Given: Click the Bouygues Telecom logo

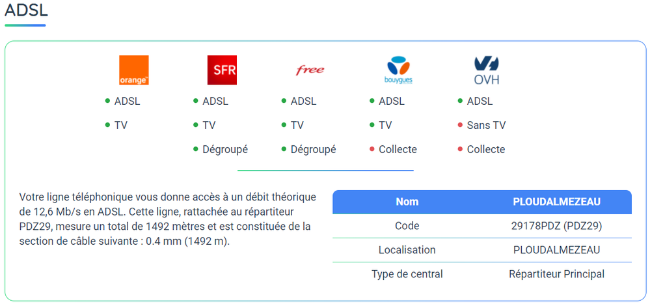Looking at the screenshot, I should [x=398, y=70].
